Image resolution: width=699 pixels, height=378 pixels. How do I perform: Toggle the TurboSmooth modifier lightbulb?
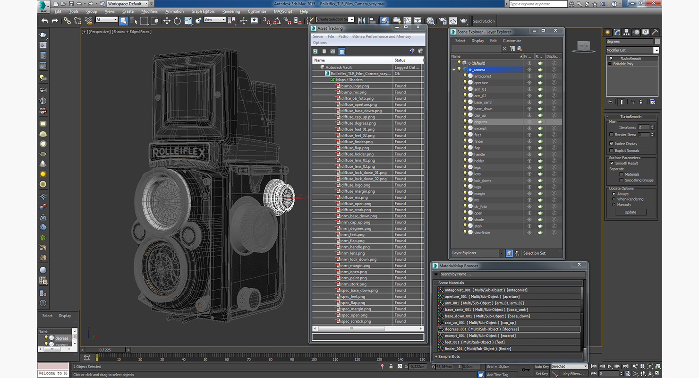coord(610,59)
